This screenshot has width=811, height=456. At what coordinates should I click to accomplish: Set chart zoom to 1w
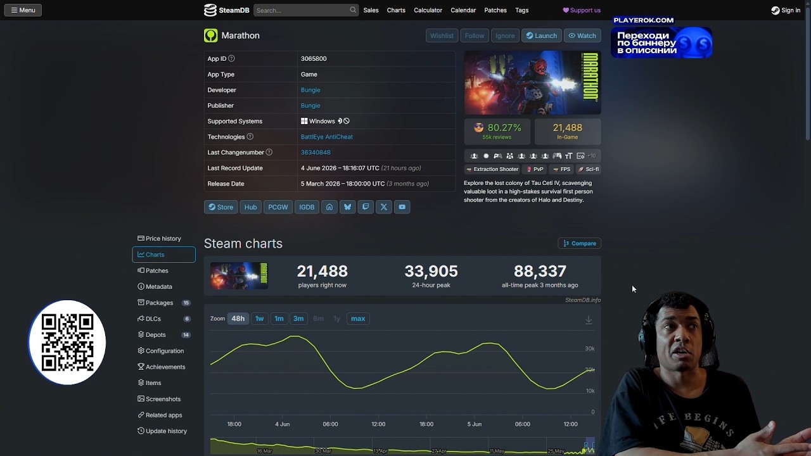pyautogui.click(x=259, y=319)
